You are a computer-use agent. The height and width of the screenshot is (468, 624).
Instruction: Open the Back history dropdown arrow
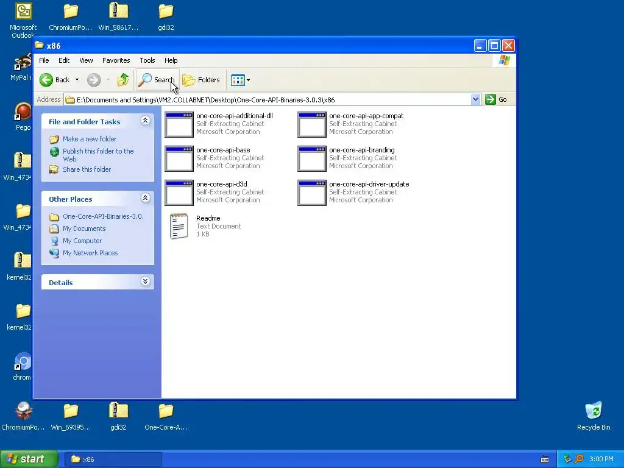point(77,80)
